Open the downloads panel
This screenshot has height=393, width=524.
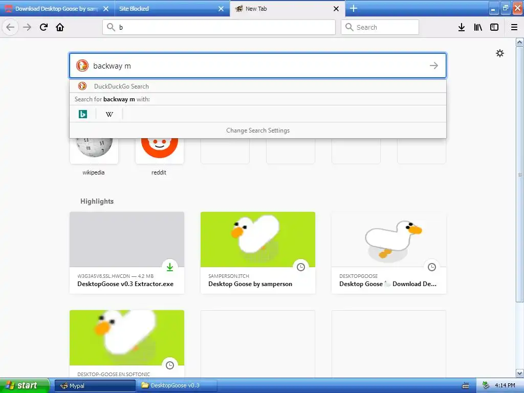462,27
